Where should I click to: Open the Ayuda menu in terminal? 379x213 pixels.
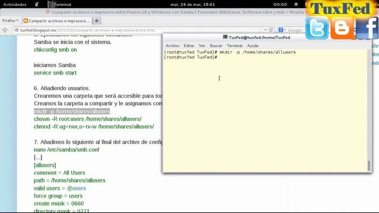pos(253,46)
